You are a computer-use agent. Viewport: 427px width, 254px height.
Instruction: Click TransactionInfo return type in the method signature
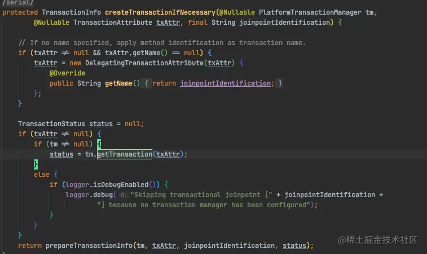(71, 12)
